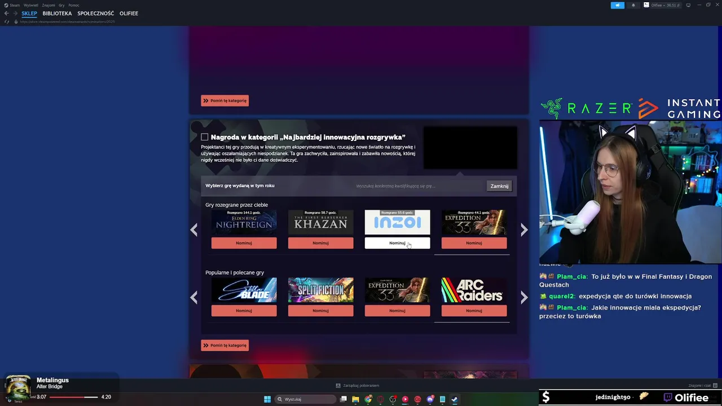Select the Split Fiction thumbnail
The width and height of the screenshot is (722, 406).
point(320,290)
